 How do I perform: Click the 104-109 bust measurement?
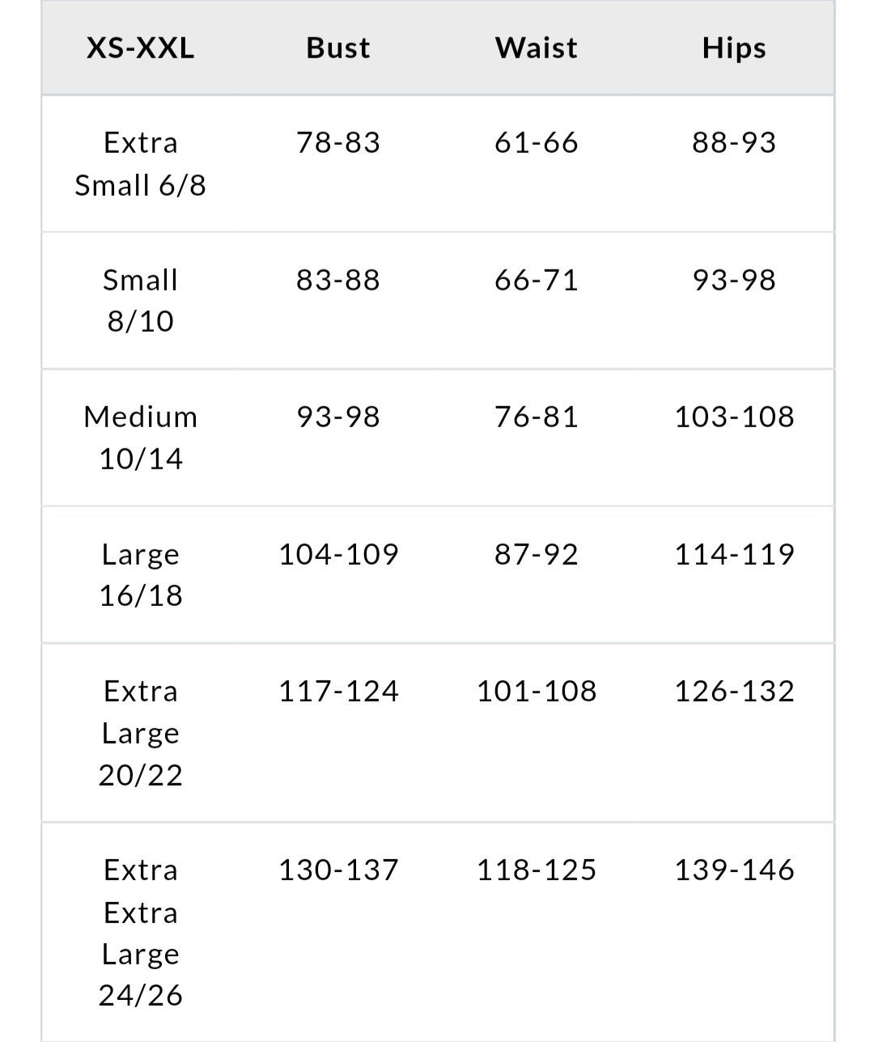pos(338,554)
